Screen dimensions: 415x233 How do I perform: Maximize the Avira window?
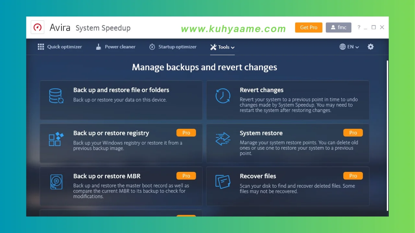click(373, 28)
